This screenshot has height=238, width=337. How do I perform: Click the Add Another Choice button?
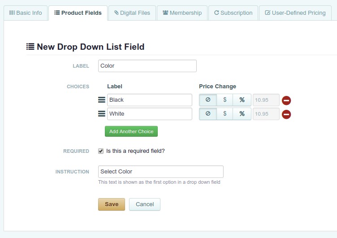click(131, 131)
